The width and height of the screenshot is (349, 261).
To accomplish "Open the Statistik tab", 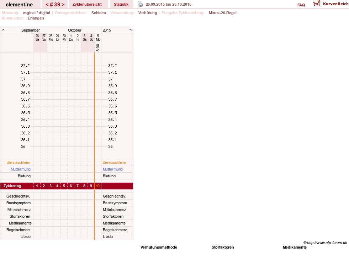I will (121, 4).
